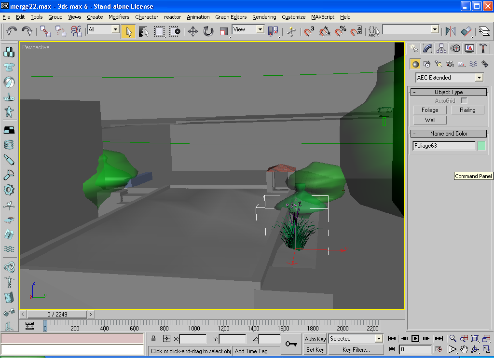Image resolution: width=494 pixels, height=358 pixels.
Task: Open the MAXScript menu
Action: pos(323,17)
